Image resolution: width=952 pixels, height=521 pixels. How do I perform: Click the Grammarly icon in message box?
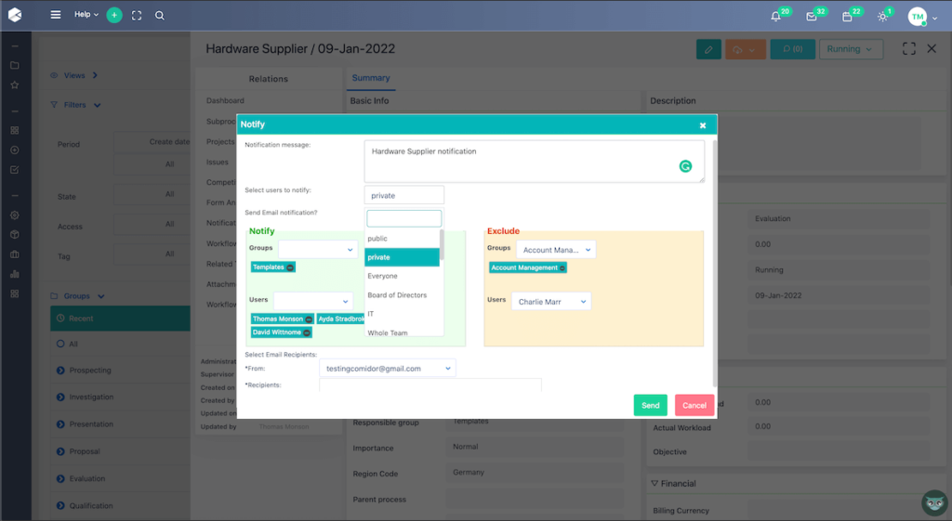(685, 166)
